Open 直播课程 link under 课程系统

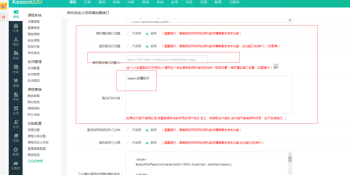point(34,28)
